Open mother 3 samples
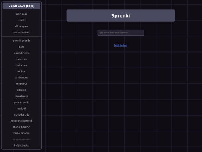Screen dimensions: 202x152 click(x=21, y=84)
